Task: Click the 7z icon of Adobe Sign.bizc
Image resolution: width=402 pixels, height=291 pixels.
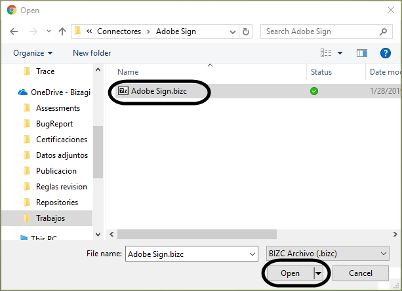Action: (123, 90)
